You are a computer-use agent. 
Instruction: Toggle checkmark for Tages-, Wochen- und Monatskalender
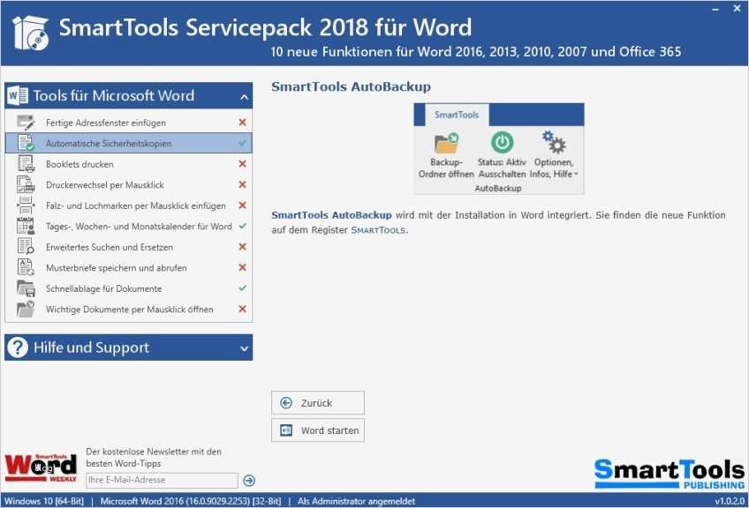pos(242,226)
